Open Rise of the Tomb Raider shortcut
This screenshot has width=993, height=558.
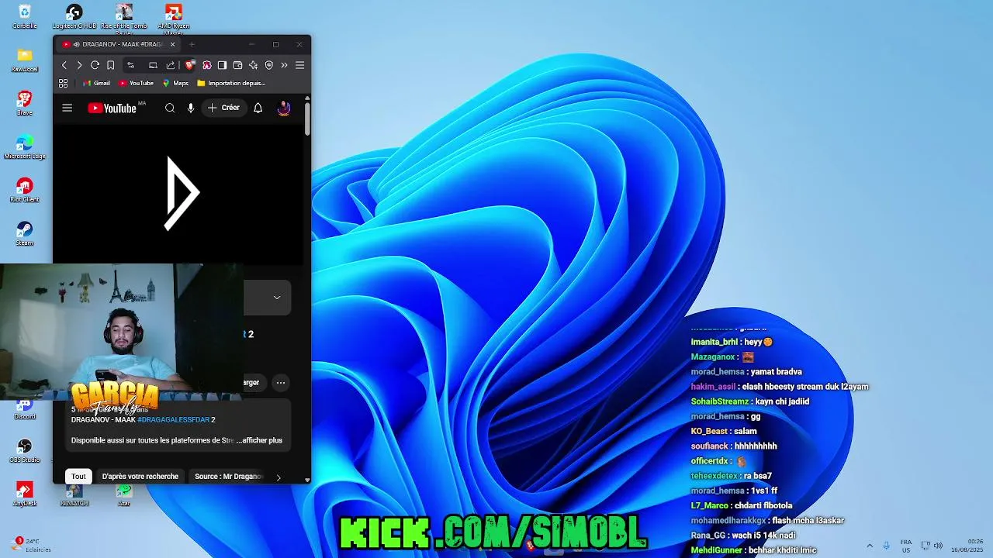(x=124, y=17)
